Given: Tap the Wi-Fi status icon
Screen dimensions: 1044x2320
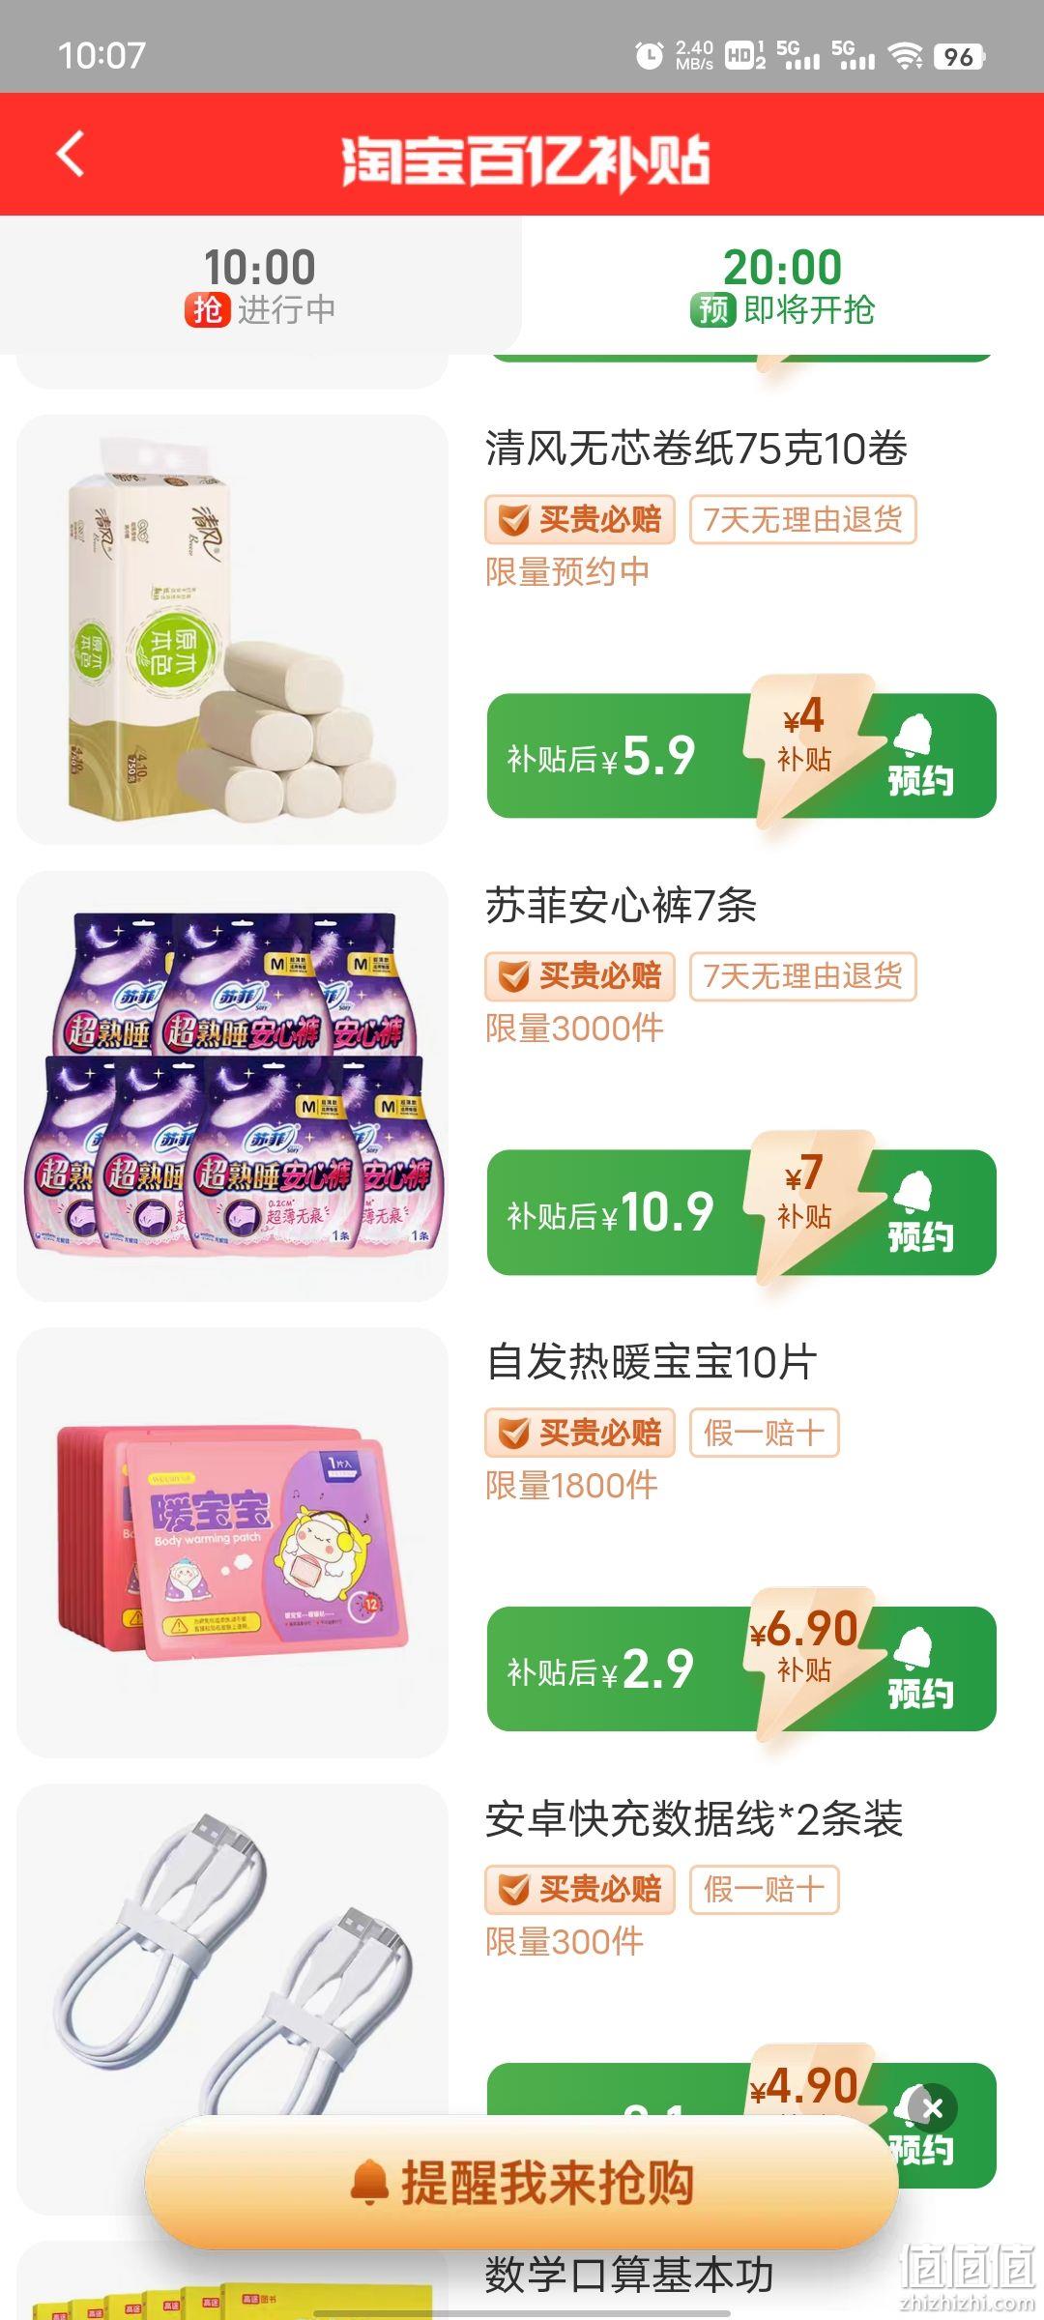Looking at the screenshot, I should coord(906,56).
